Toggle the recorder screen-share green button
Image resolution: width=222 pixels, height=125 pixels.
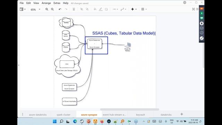[202, 18]
